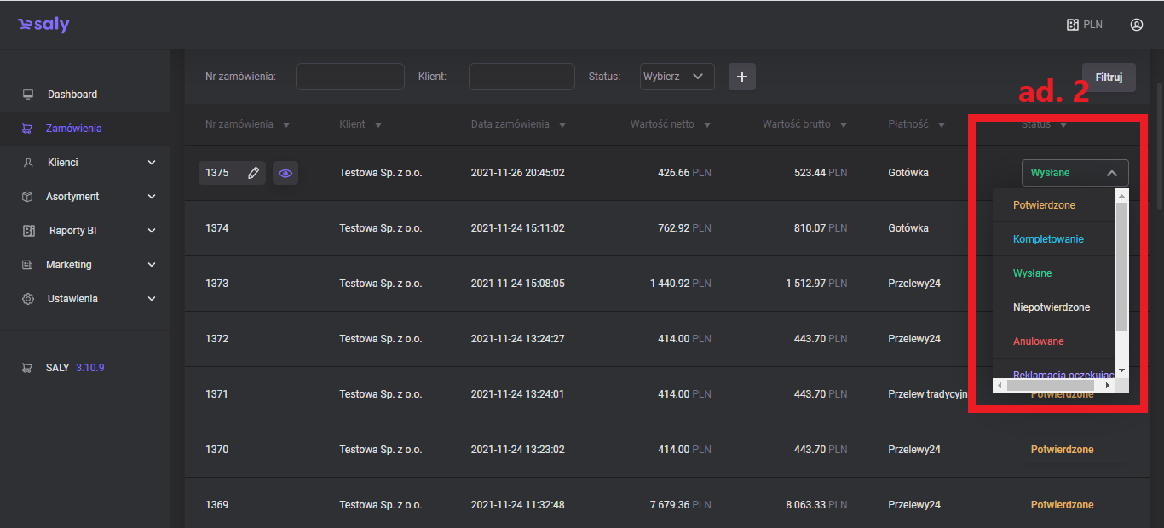Open Zamówienia in the sidebar
This screenshot has width=1164, height=528.
[x=73, y=129]
